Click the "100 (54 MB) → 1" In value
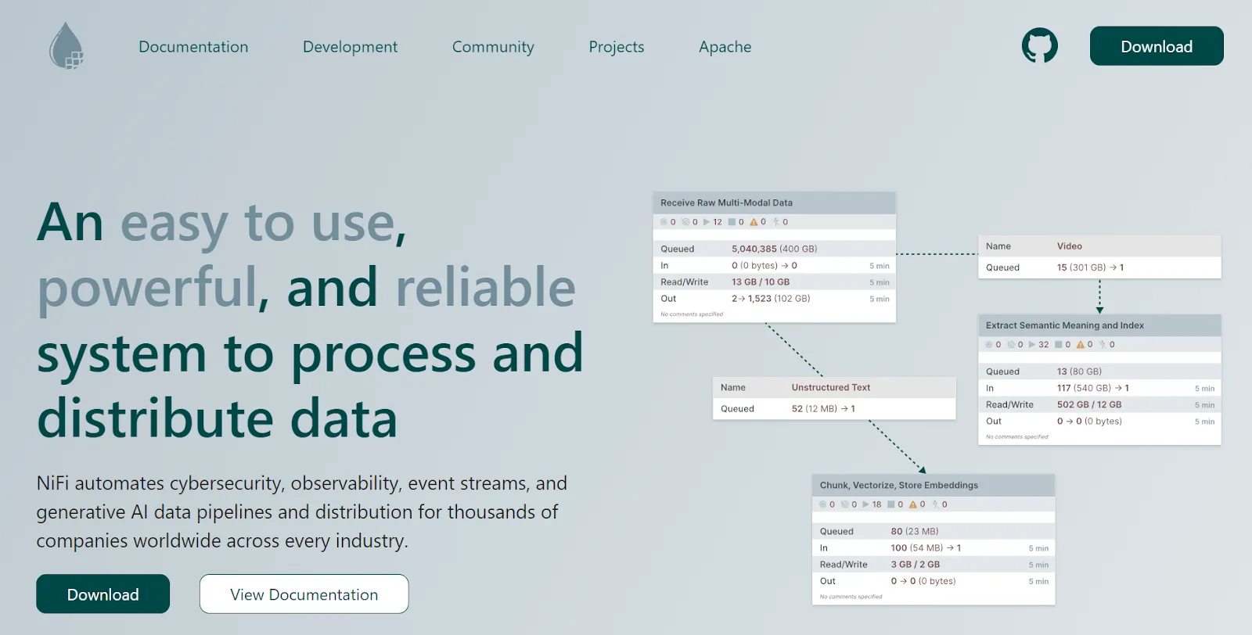1252x635 pixels. click(926, 548)
